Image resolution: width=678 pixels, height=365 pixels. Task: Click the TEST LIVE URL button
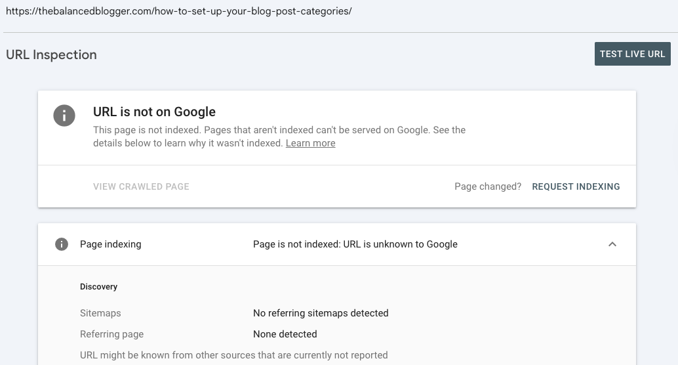click(632, 54)
